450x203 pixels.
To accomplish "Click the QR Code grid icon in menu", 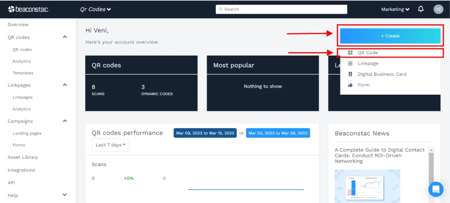I will (350, 53).
